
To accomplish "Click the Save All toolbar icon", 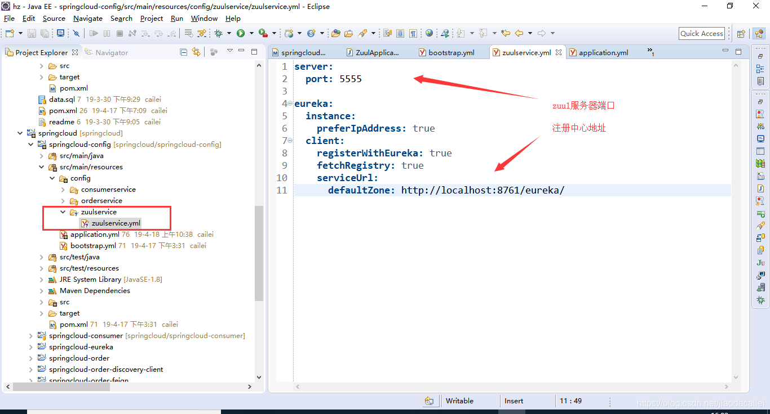I will point(45,33).
